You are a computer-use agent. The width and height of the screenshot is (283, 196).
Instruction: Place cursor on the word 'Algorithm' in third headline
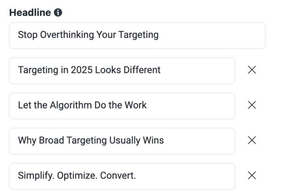[x=71, y=105]
